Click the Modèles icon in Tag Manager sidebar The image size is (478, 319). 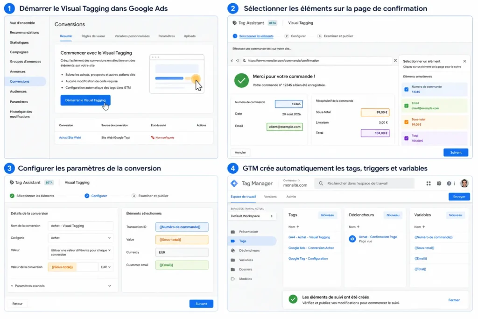[x=233, y=279]
